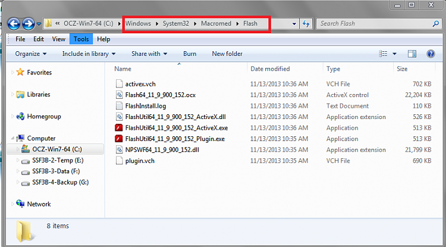Viewport: 446px width, 247px height.
Task: Expand the Favorites tree arrow
Action: click(x=12, y=73)
